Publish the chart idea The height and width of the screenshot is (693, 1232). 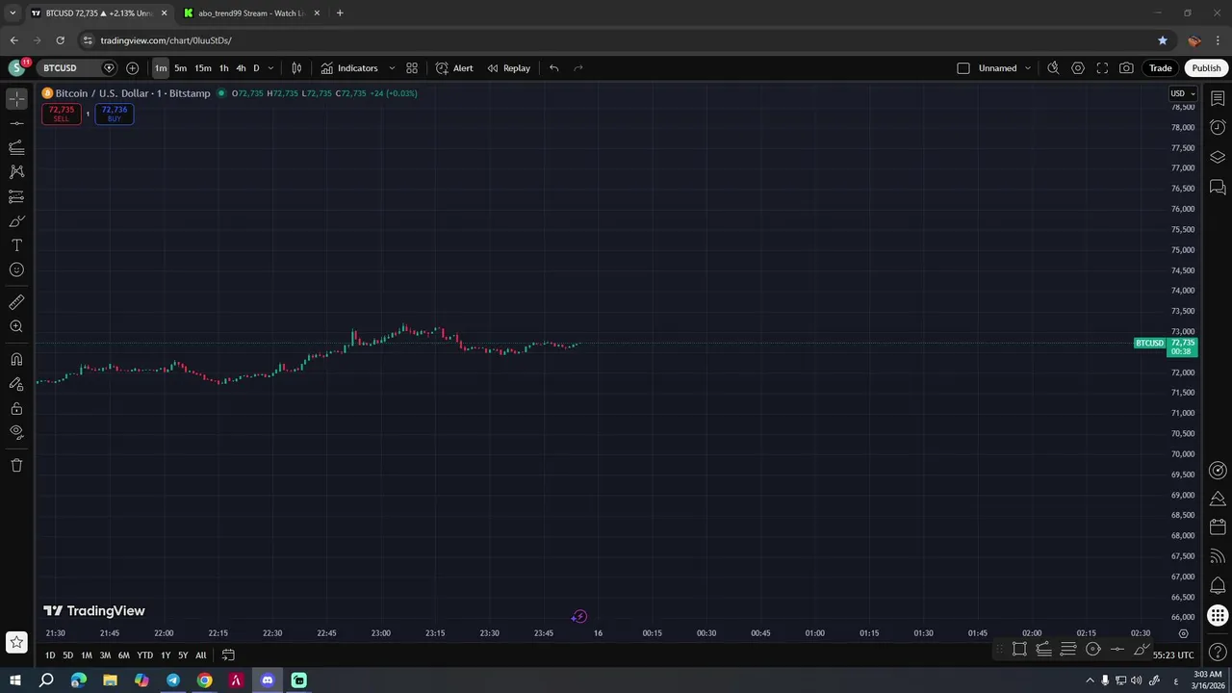1206,68
